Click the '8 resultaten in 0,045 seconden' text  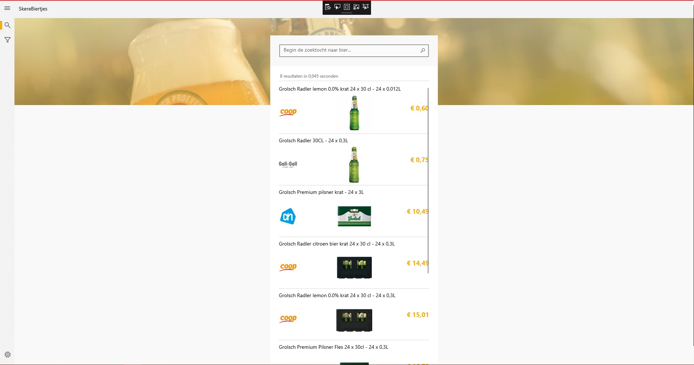pyautogui.click(x=309, y=76)
